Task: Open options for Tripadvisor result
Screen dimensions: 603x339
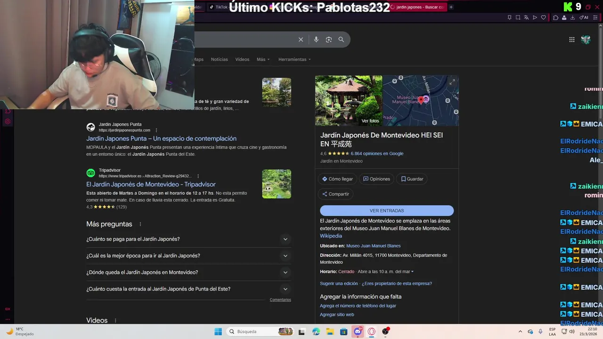Action: click(x=198, y=176)
